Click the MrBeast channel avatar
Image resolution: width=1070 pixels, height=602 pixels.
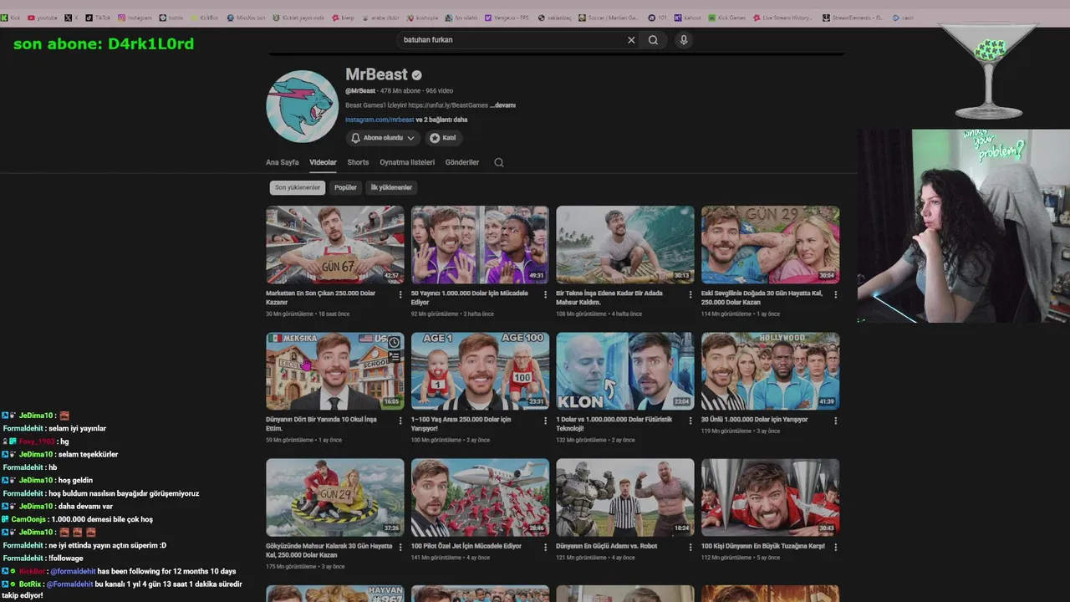[x=302, y=106]
